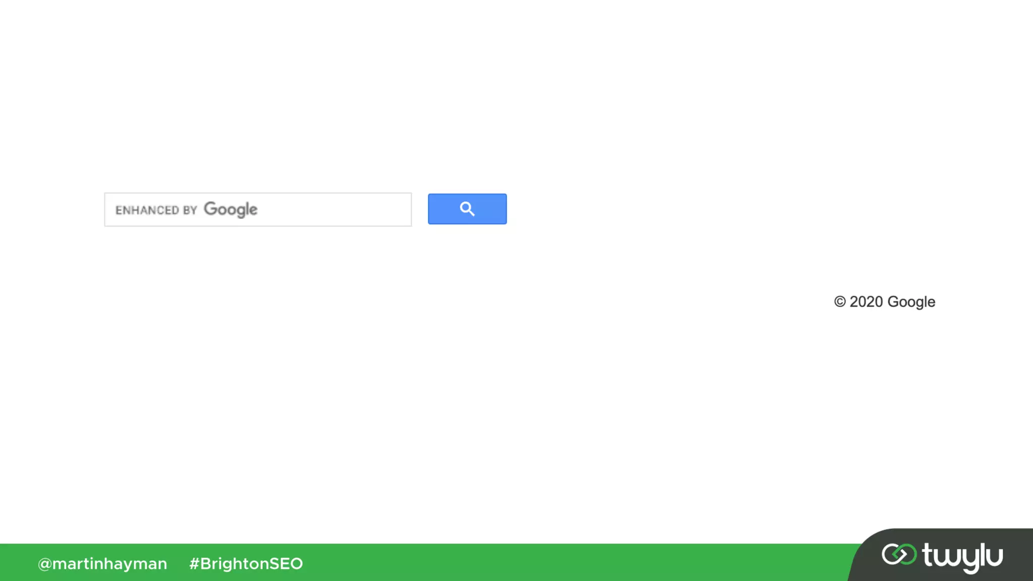The height and width of the screenshot is (581, 1033).
Task: Submit search using the blue button
Action: tap(467, 209)
